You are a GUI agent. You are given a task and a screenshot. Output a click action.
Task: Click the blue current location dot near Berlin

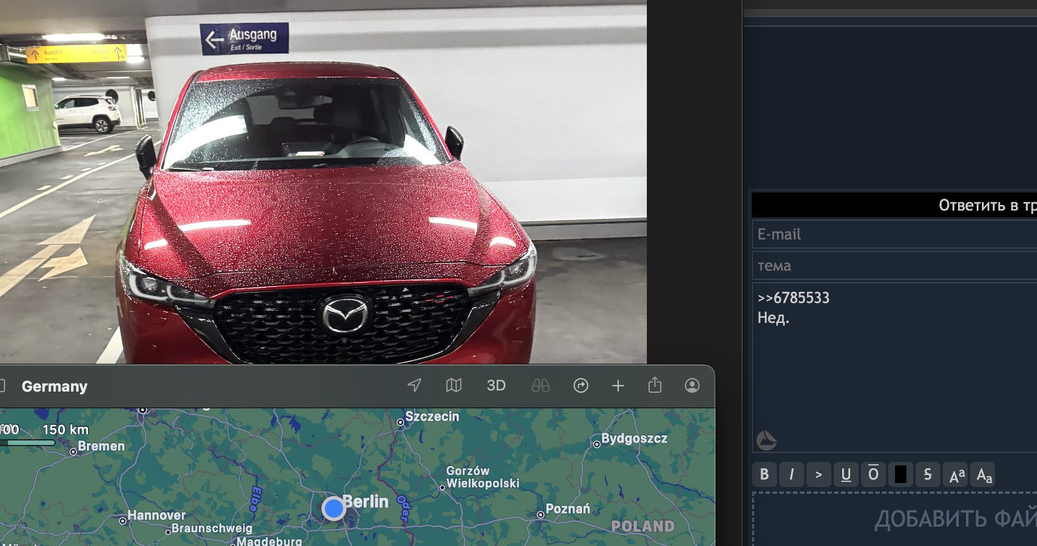[333, 508]
